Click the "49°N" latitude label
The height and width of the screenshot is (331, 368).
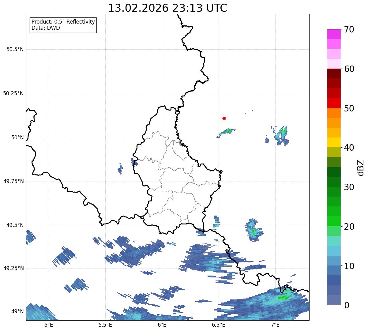[x=17, y=312]
